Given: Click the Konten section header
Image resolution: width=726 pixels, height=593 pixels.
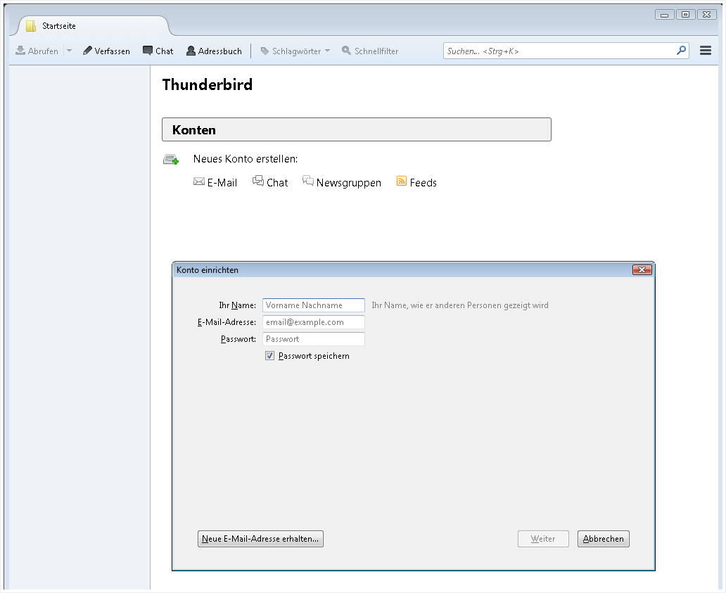Looking at the screenshot, I should [x=357, y=129].
